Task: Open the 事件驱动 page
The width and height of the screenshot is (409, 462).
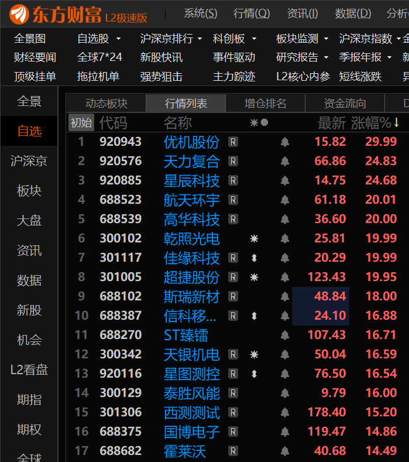Action: coord(234,57)
